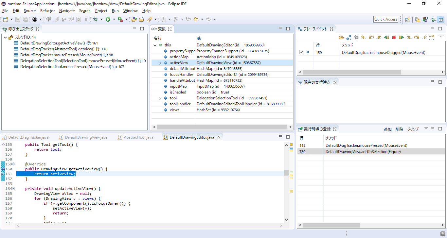Click the yellow Back navigation arrow
The image size is (447, 238).
[x=196, y=19]
